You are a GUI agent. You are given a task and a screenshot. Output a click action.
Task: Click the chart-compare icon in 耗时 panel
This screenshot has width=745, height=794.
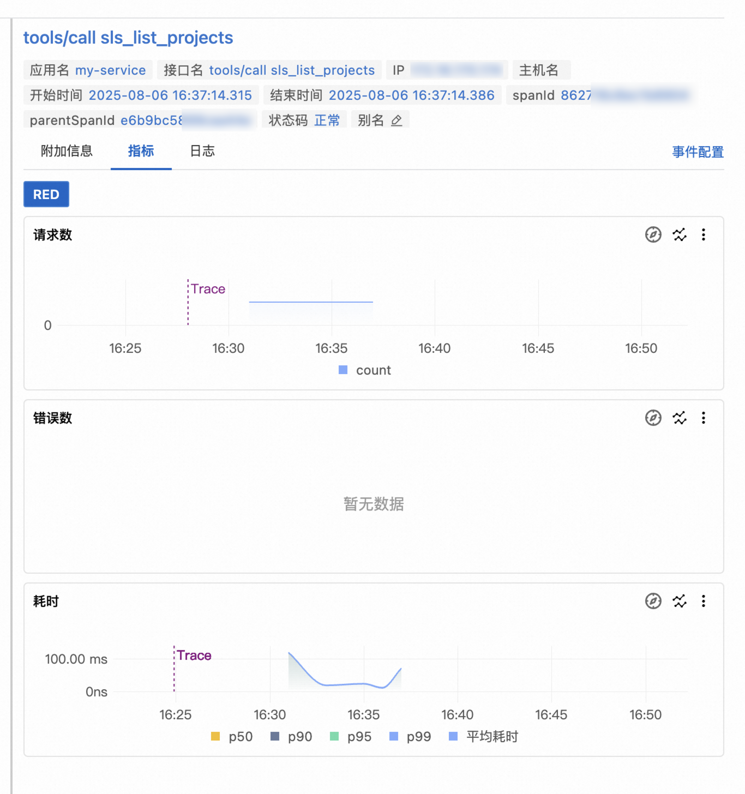679,601
